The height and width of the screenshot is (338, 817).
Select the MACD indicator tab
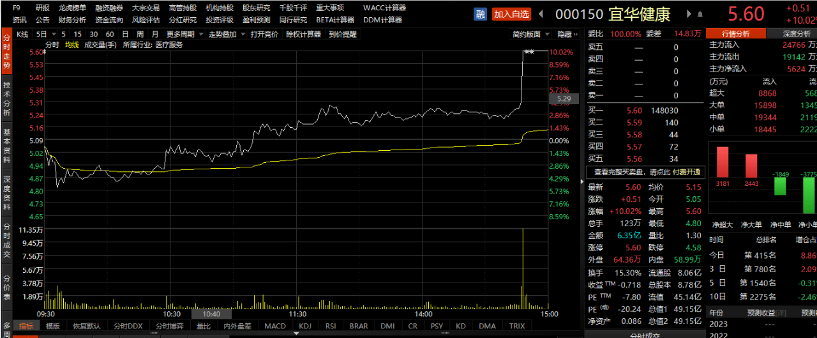(275, 326)
